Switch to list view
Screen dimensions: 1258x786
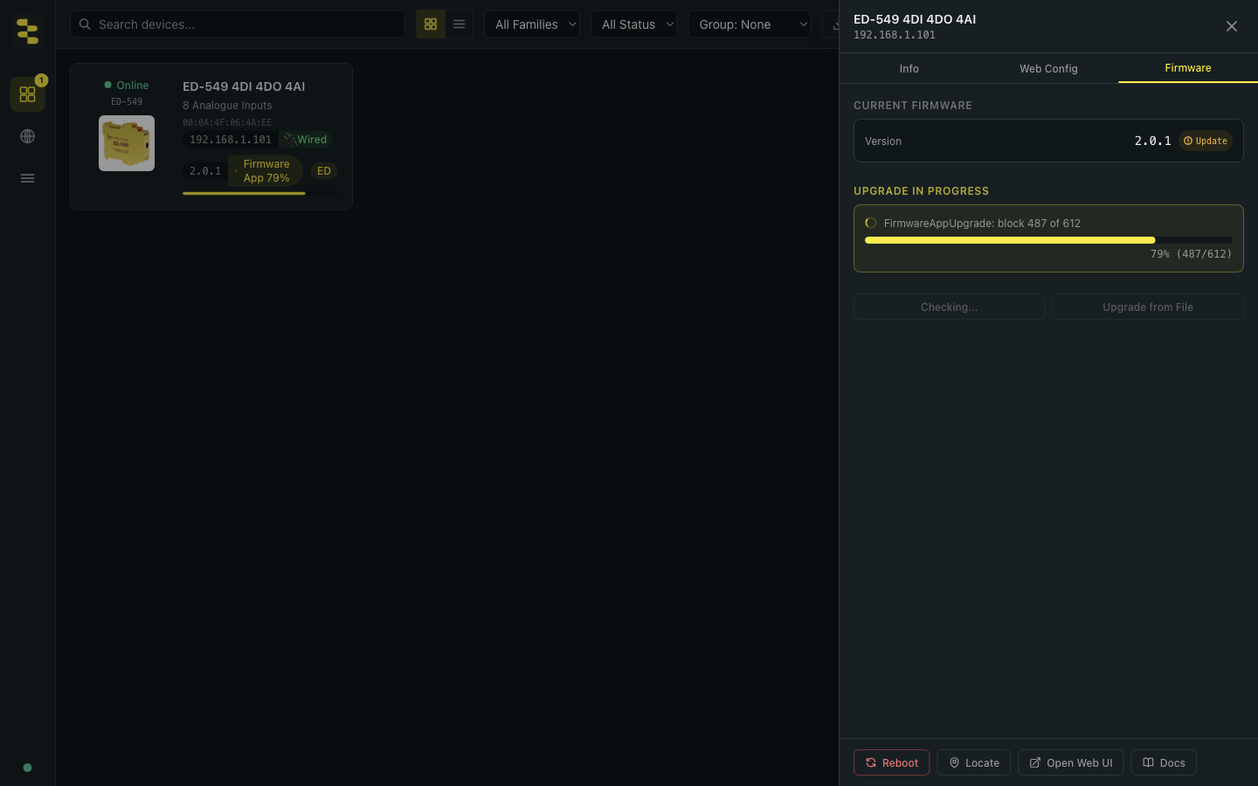pos(459,24)
